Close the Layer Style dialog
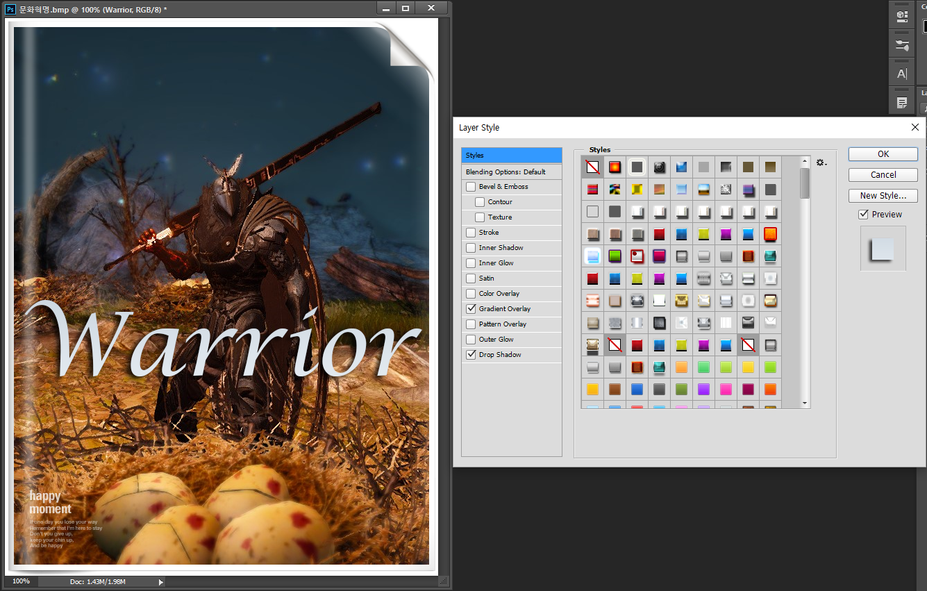The height and width of the screenshot is (591, 927). pyautogui.click(x=915, y=127)
